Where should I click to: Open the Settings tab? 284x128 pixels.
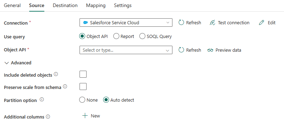(x=122, y=5)
